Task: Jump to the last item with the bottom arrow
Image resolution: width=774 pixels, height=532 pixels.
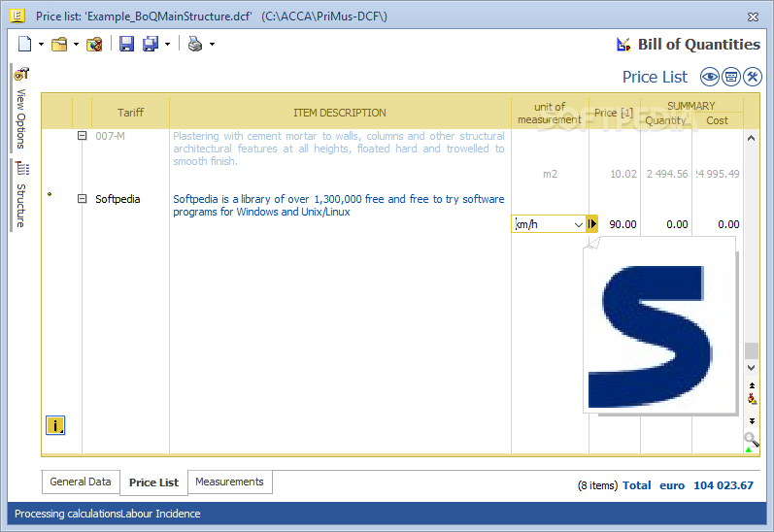Action: pyautogui.click(x=752, y=421)
